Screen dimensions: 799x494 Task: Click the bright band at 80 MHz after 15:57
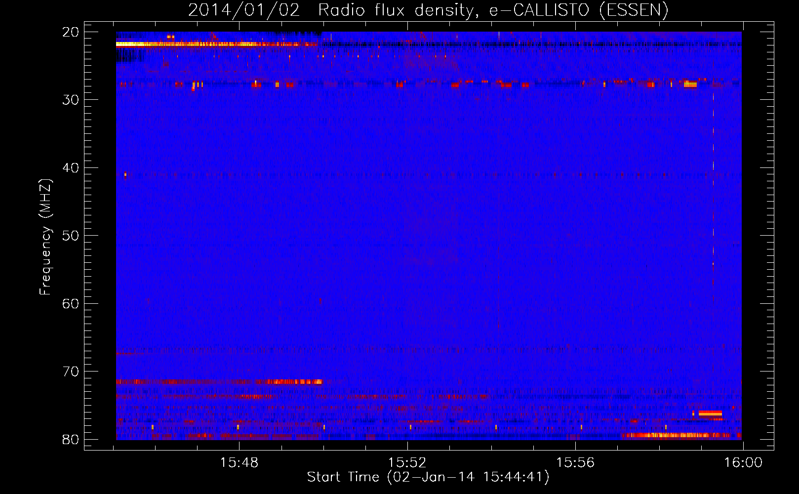coord(676,435)
